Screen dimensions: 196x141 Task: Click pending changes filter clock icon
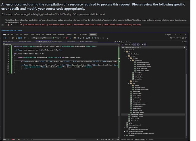click(126, 45)
